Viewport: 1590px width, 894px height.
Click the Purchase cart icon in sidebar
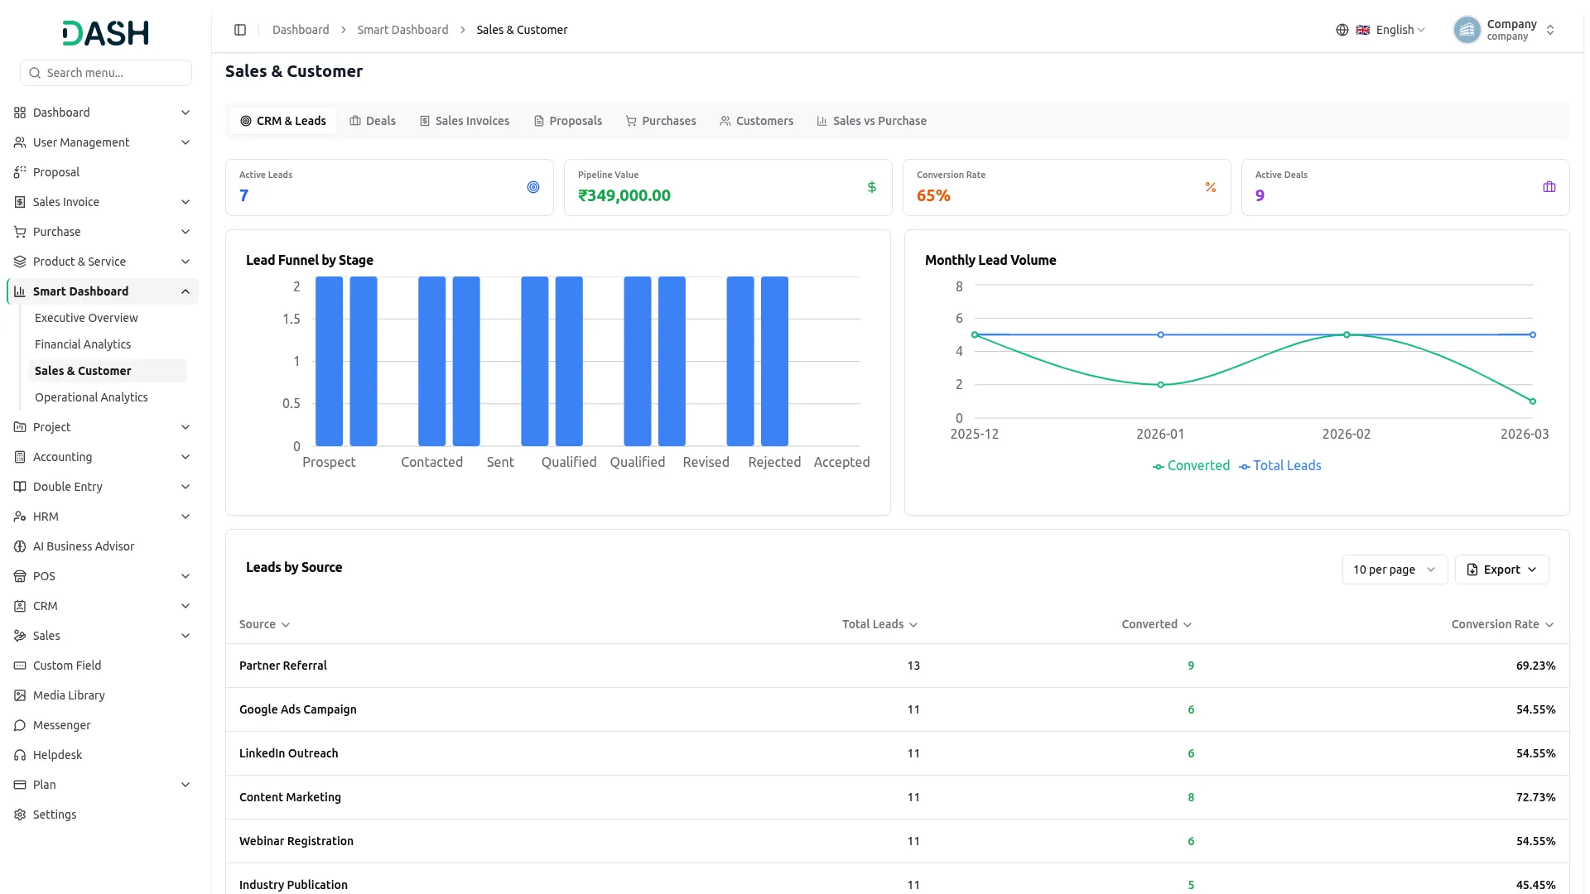(x=20, y=232)
